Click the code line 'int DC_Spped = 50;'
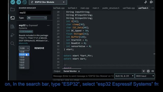Viewport: 163px width, 92px height. click(x=77, y=31)
